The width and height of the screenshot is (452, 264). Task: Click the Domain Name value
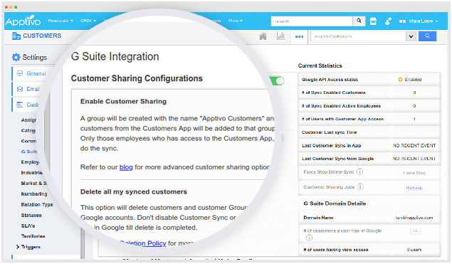[414, 218]
